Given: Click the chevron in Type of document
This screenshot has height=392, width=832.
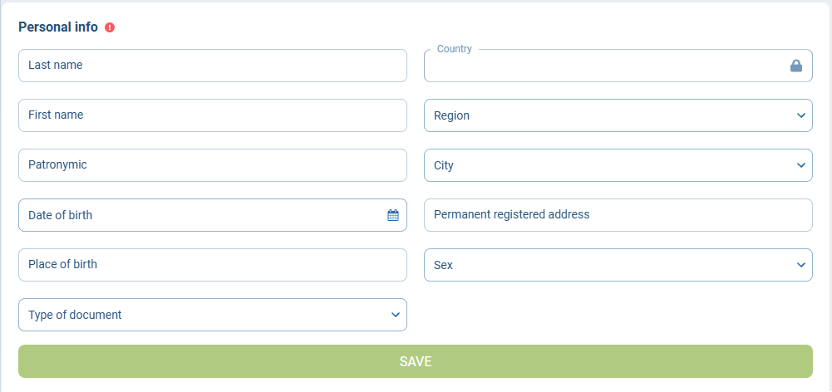Looking at the screenshot, I should click(x=395, y=315).
